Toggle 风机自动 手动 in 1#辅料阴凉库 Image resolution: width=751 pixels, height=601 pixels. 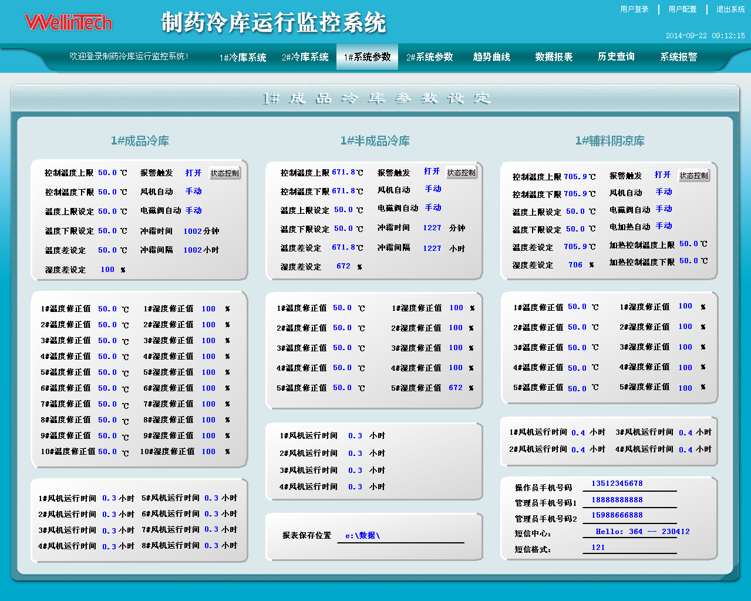pyautogui.click(x=664, y=192)
